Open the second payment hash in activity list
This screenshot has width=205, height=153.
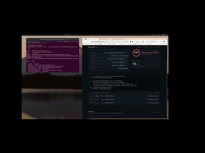click(x=110, y=99)
